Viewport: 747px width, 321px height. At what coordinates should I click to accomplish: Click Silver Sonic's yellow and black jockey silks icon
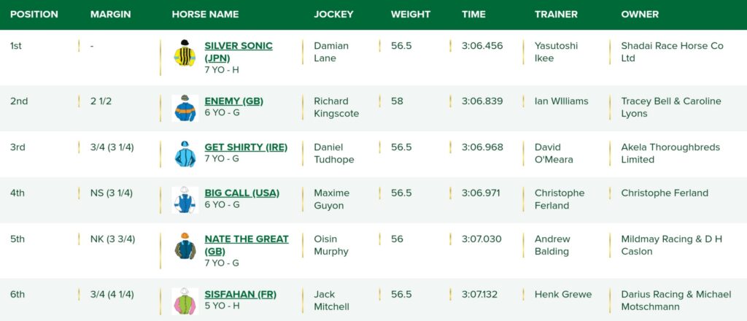185,53
